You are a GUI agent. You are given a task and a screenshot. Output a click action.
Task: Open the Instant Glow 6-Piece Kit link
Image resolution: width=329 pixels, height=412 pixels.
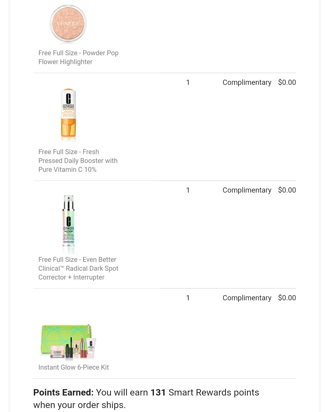tap(73, 367)
